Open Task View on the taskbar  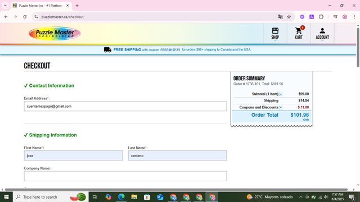click(x=95, y=197)
